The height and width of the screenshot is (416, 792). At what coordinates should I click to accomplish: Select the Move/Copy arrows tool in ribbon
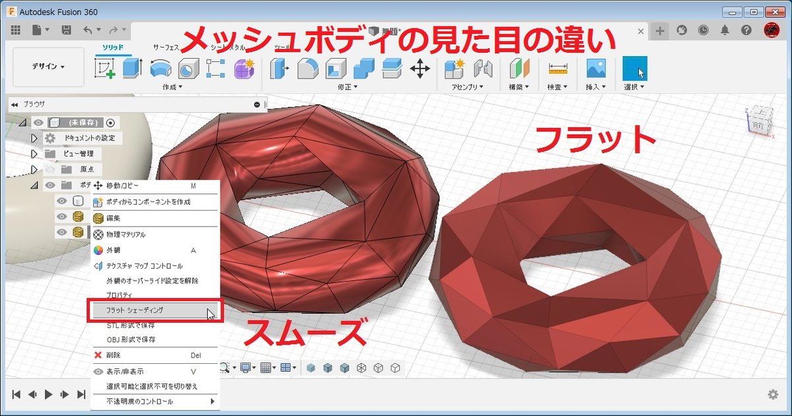point(420,69)
